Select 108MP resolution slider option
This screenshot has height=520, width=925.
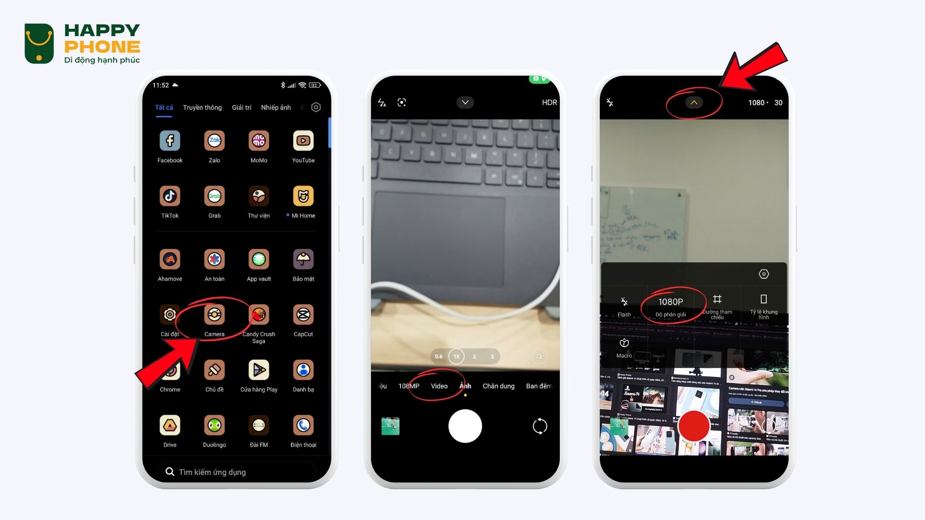408,385
